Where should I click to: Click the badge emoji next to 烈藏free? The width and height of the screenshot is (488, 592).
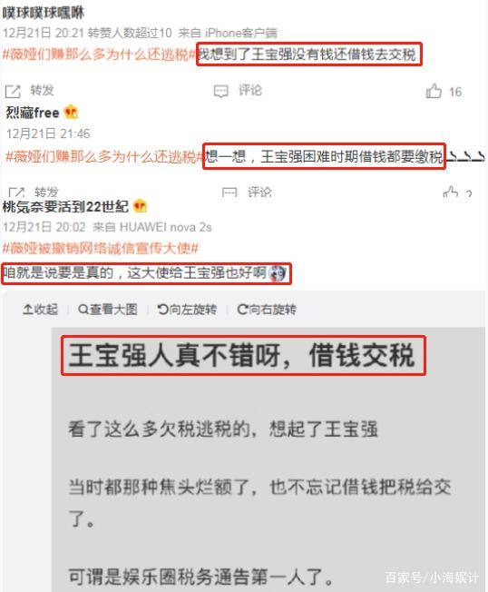point(71,112)
